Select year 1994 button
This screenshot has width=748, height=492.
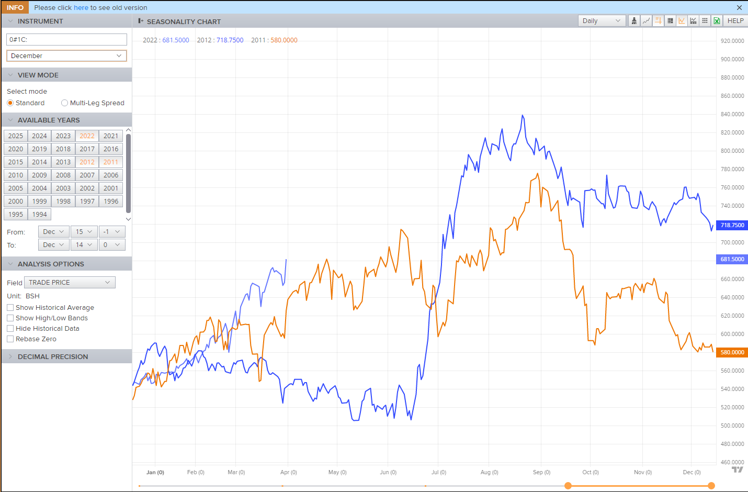39,214
